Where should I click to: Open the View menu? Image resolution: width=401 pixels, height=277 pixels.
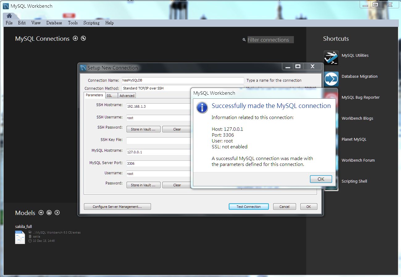click(36, 23)
